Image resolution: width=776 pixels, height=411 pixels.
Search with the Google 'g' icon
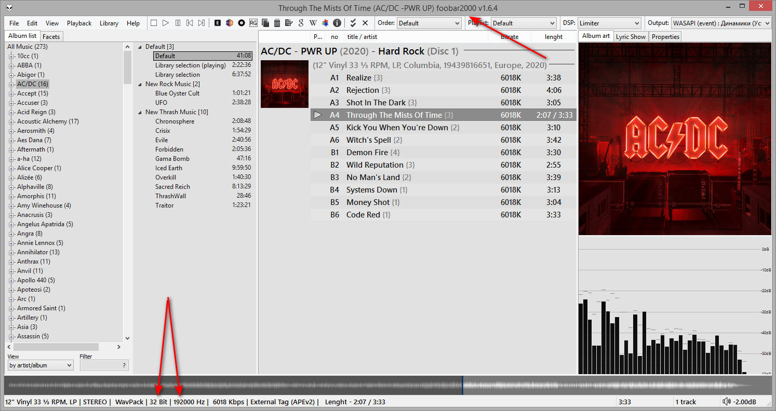(x=301, y=23)
